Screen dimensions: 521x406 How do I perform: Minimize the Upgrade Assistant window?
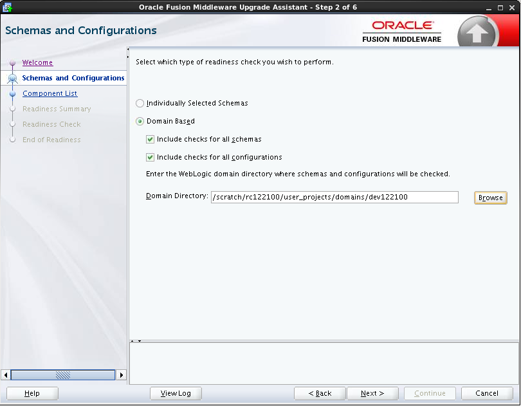(x=488, y=8)
